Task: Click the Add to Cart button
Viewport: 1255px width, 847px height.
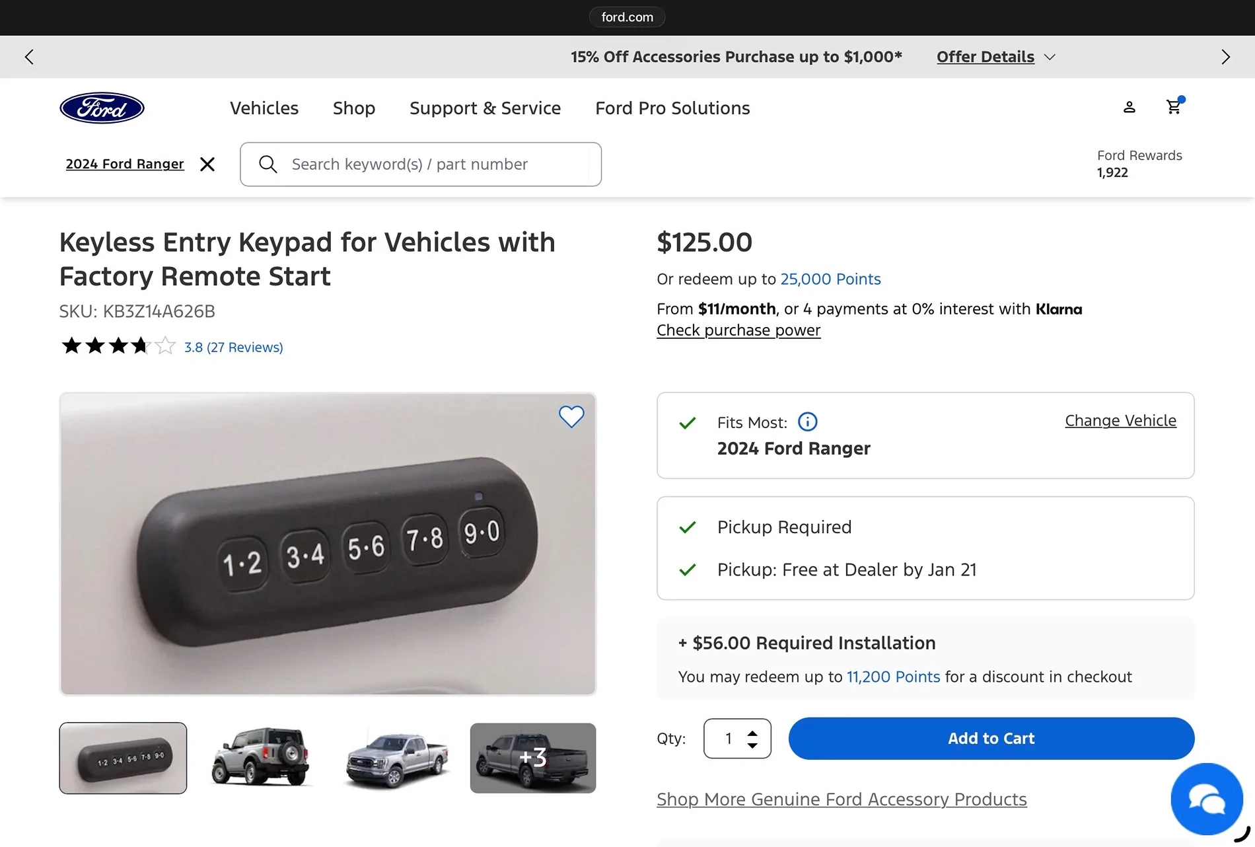Action: (991, 739)
